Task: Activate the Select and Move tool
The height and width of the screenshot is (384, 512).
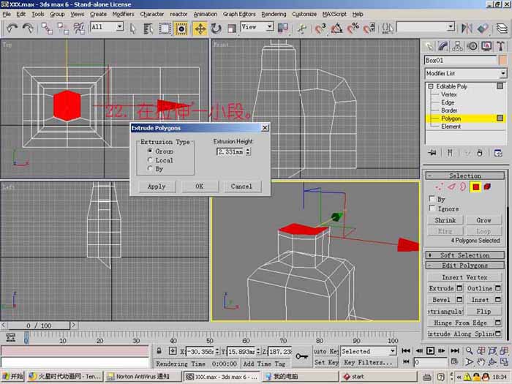Action: click(x=200, y=29)
